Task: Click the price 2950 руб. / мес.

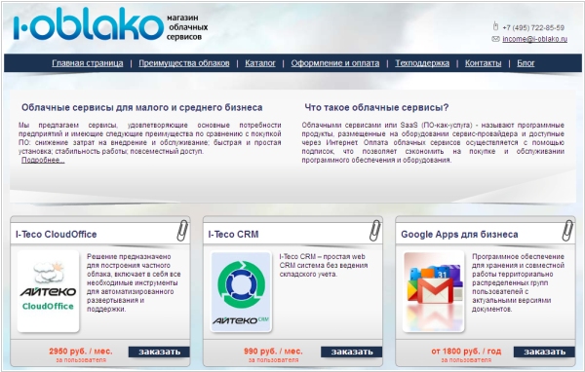Action: pos(81,352)
